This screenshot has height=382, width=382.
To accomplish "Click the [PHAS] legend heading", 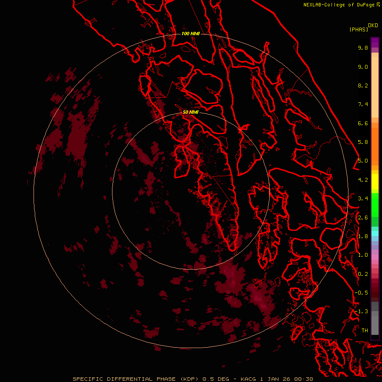I will 359,30.
